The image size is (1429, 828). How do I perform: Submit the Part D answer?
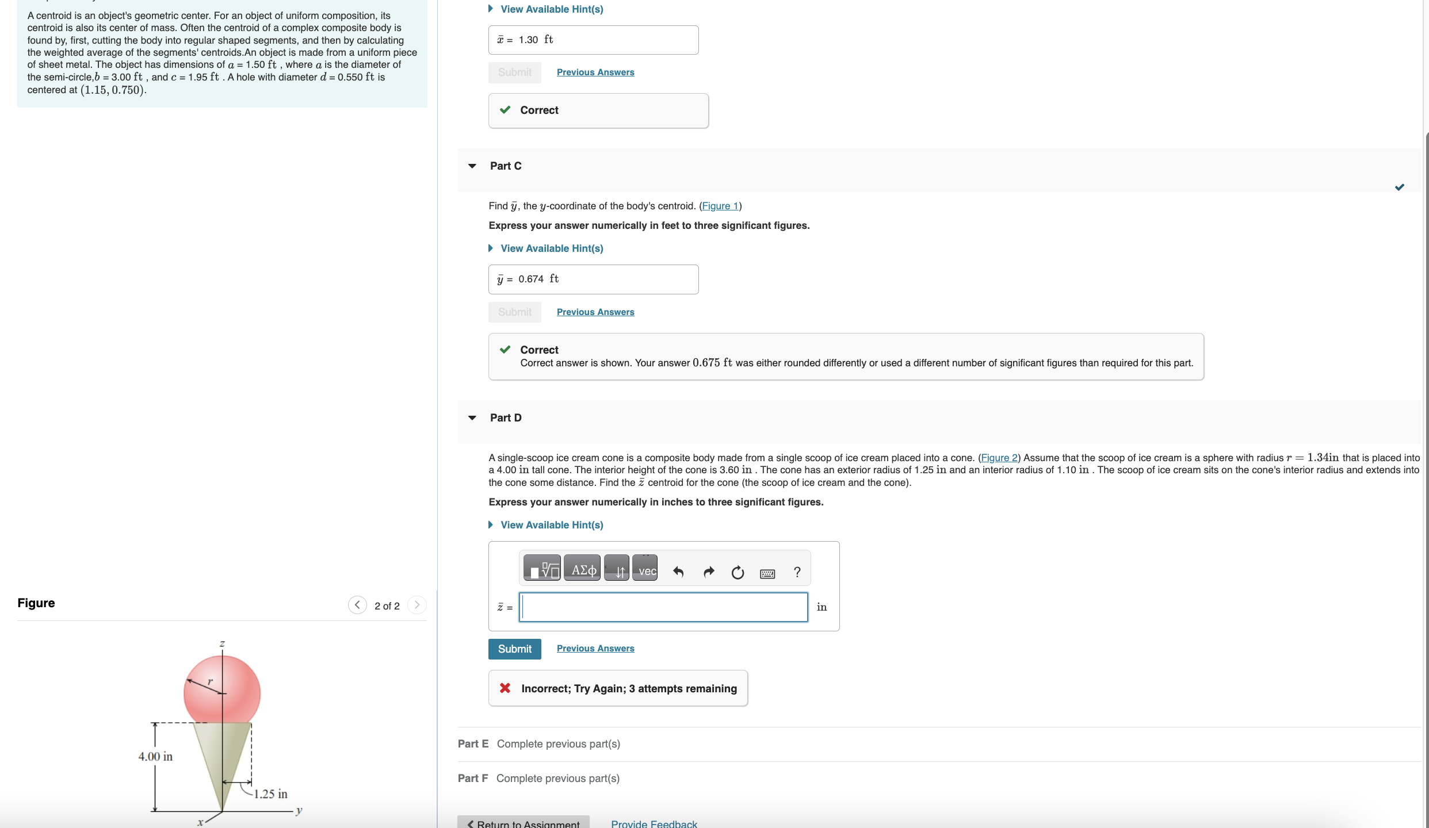(514, 649)
